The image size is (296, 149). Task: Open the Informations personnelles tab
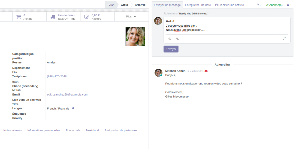pyautogui.click(x=44, y=130)
